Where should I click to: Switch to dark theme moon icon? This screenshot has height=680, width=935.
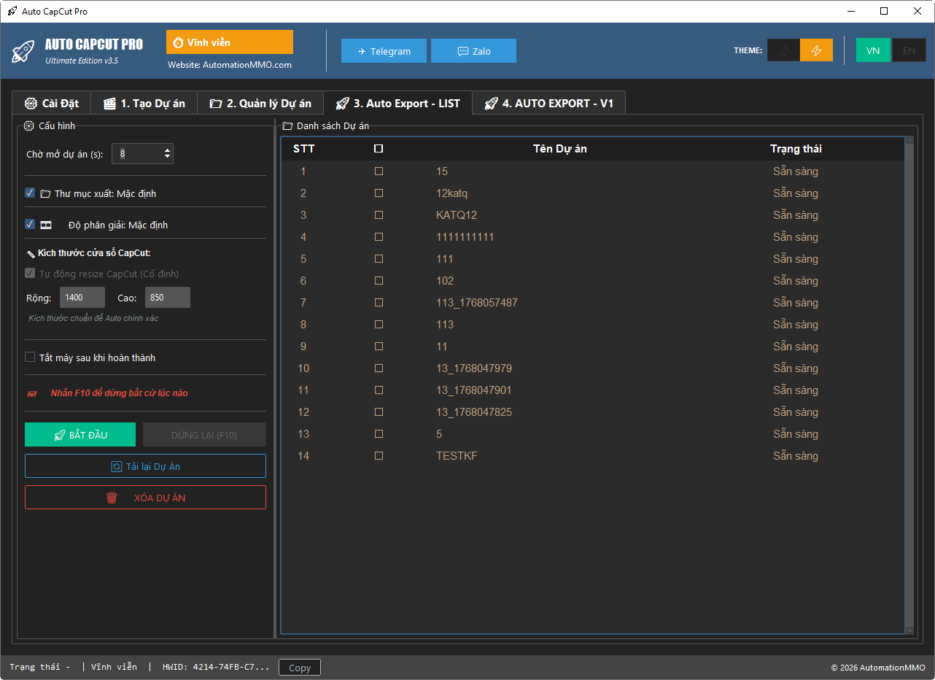[x=783, y=50]
